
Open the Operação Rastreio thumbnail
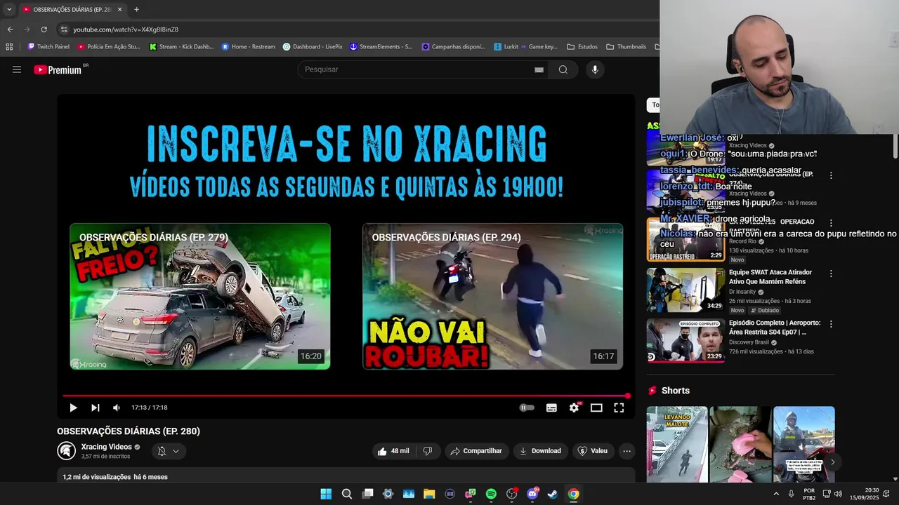coord(685,239)
